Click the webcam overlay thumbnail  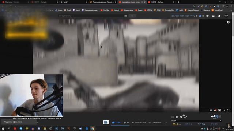[x=31, y=95]
